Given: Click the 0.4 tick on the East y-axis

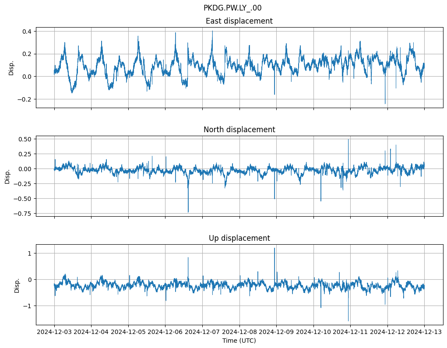Looking at the screenshot, I should [27, 32].
